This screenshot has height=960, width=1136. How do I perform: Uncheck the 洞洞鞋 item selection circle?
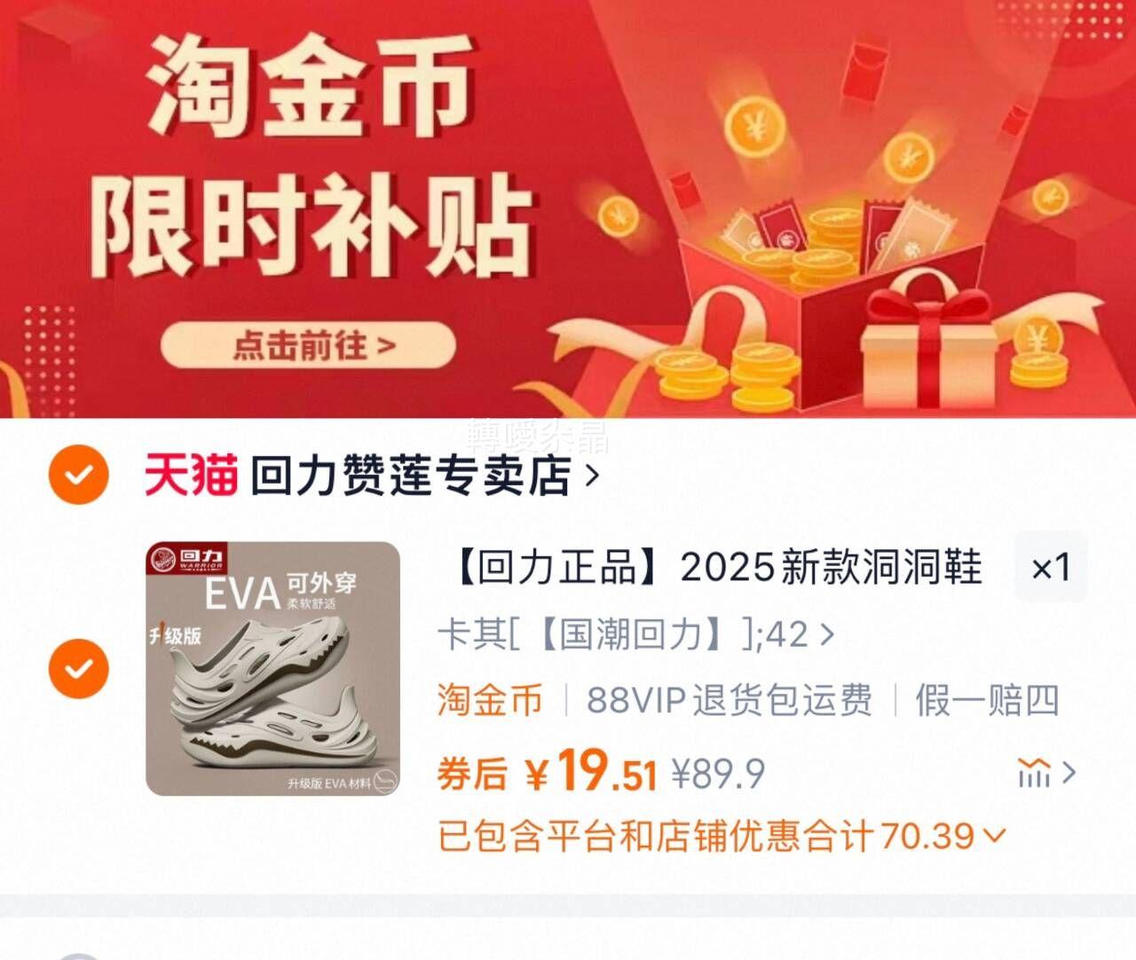tap(78, 668)
